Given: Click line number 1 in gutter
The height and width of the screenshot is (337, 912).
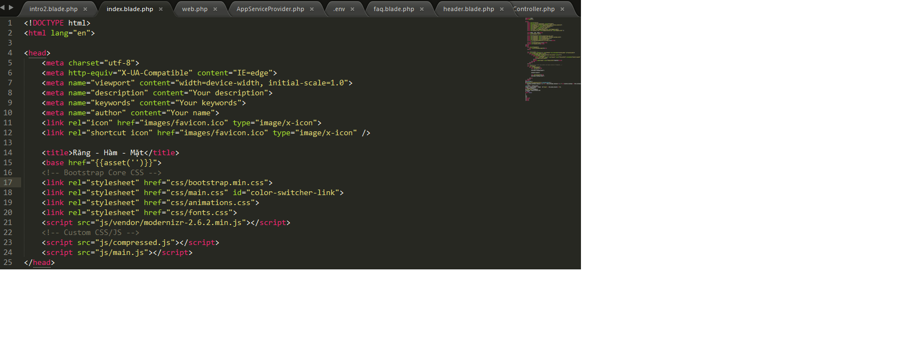Looking at the screenshot, I should (9, 23).
